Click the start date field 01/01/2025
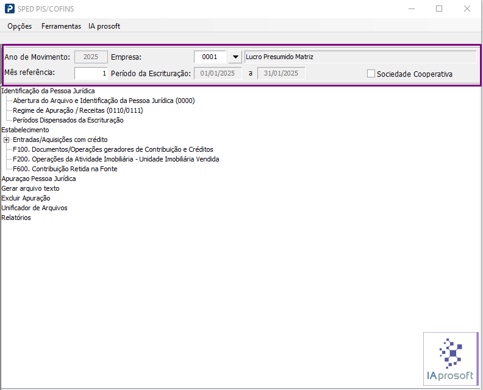The width and height of the screenshot is (483, 390). pyautogui.click(x=218, y=73)
